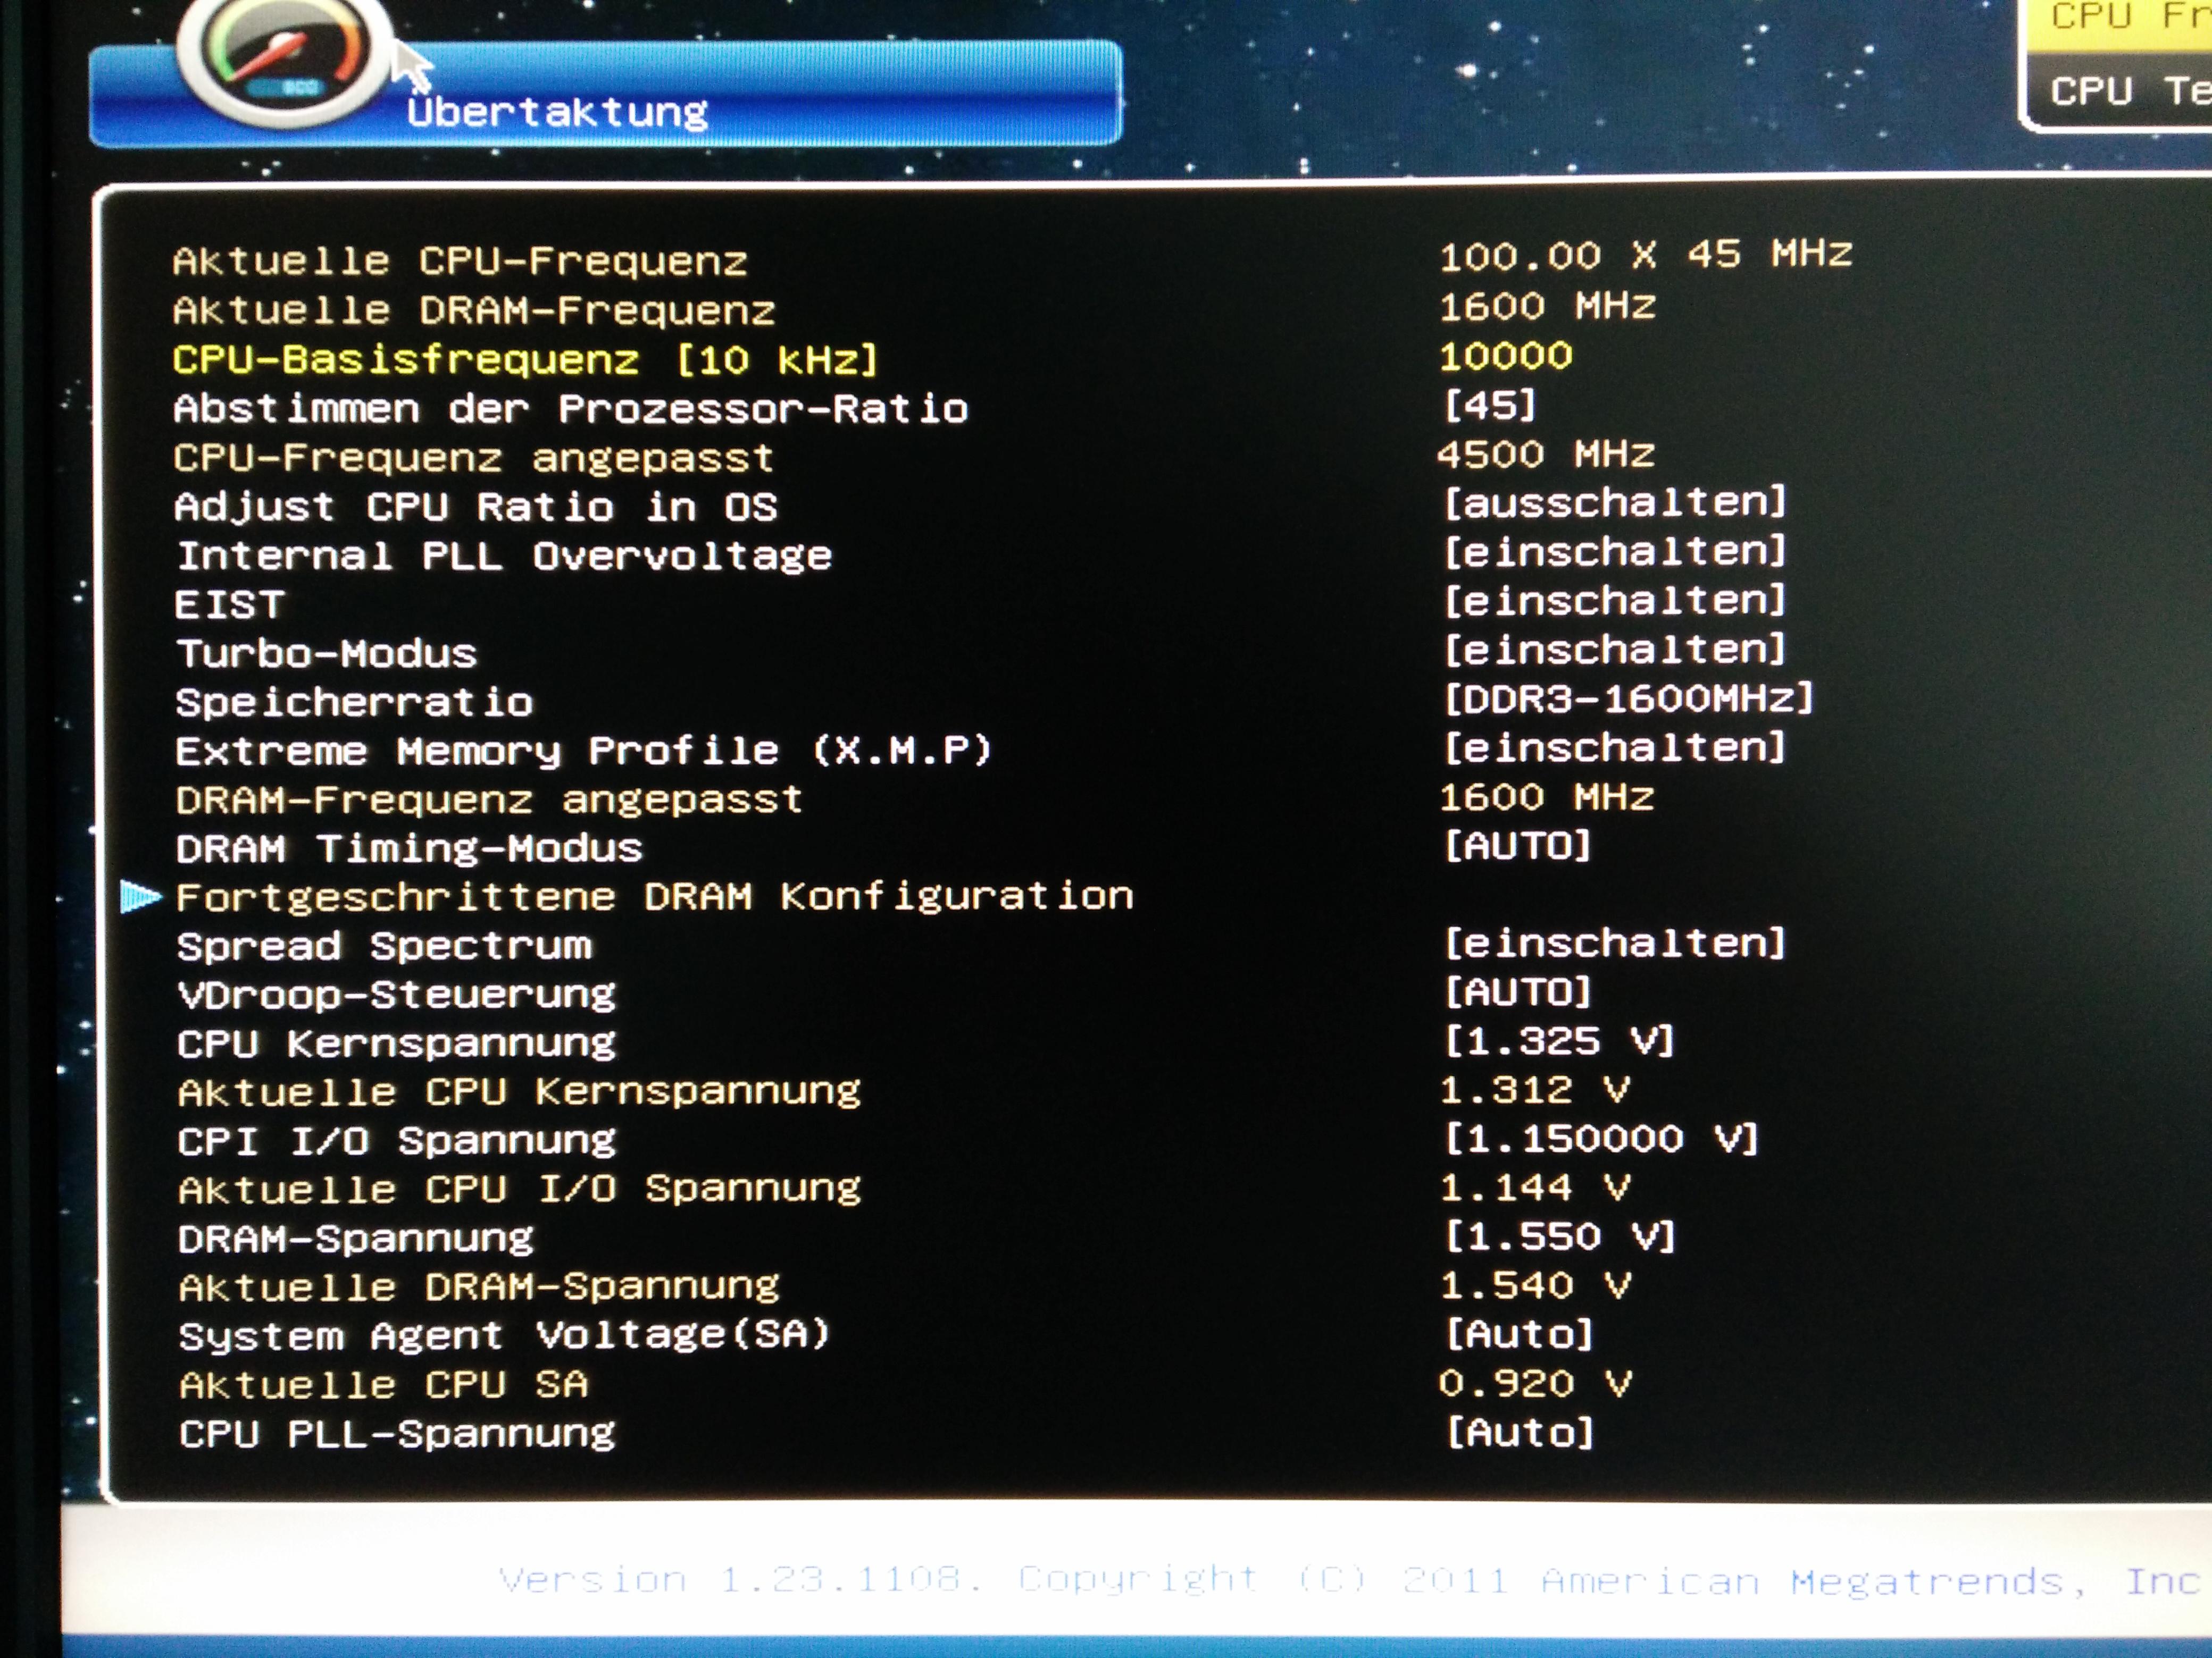Image resolution: width=2212 pixels, height=1658 pixels.
Task: Edit CPU-Basisfrequenz 10000 field
Action: pyautogui.click(x=1505, y=357)
